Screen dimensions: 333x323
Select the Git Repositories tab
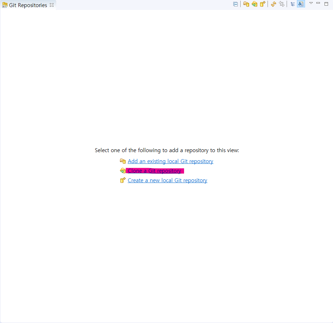pos(28,5)
